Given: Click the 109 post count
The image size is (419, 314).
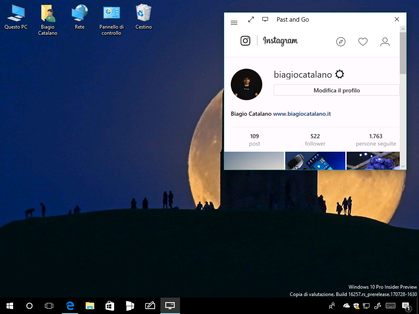Looking at the screenshot, I should click(x=255, y=140).
